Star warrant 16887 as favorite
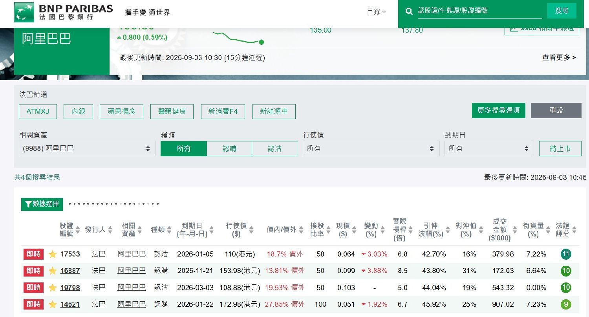Screen dimensions: 589x317 point(53,271)
